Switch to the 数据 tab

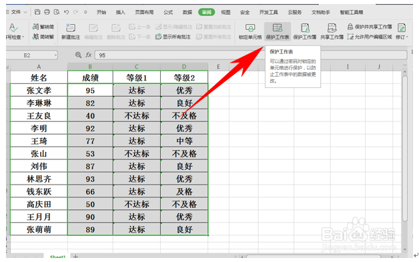tap(187, 12)
